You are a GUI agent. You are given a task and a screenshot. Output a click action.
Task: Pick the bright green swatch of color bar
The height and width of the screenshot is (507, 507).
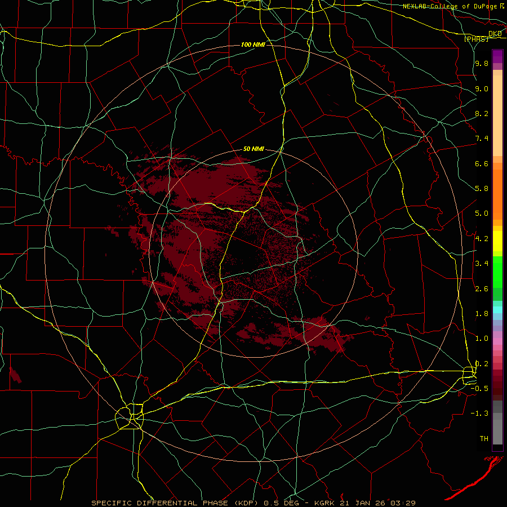coord(497,272)
